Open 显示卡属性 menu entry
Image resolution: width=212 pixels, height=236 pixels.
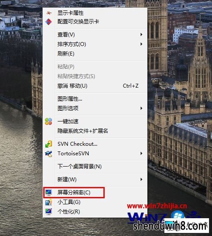click(x=95, y=13)
